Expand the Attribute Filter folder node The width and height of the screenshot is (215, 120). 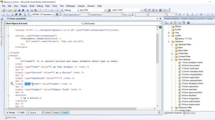(x=172, y=45)
